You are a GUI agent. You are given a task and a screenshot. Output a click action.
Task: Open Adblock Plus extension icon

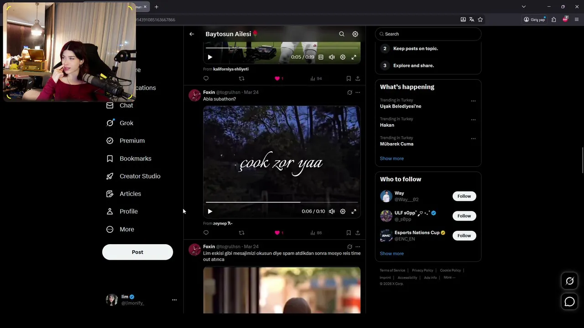click(x=565, y=19)
